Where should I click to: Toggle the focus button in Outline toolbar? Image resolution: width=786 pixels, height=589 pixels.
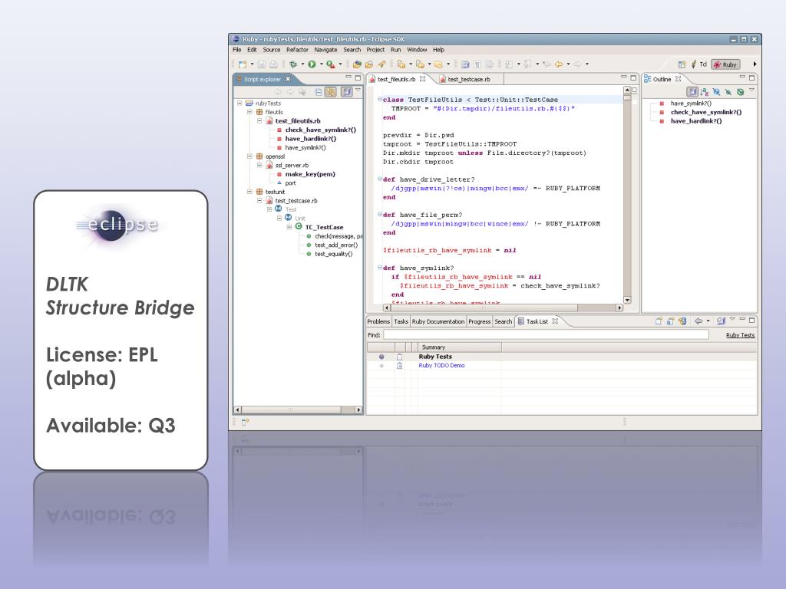[x=692, y=92]
